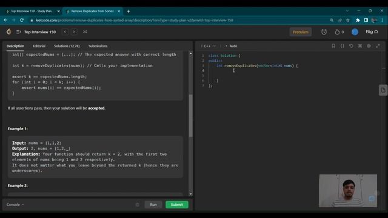
Task: Open the notes side panel icon
Action: click(x=383, y=90)
